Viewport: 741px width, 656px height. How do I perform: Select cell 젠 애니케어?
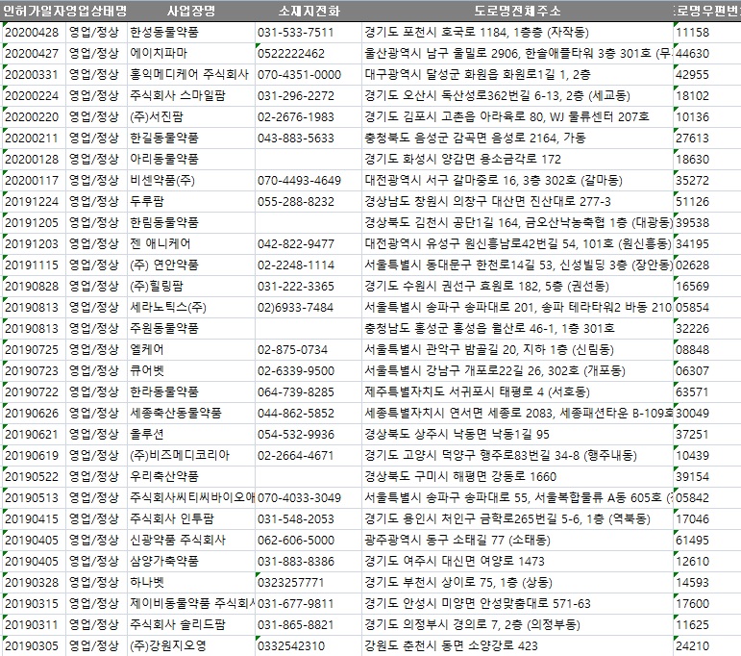pyautogui.click(x=191, y=244)
